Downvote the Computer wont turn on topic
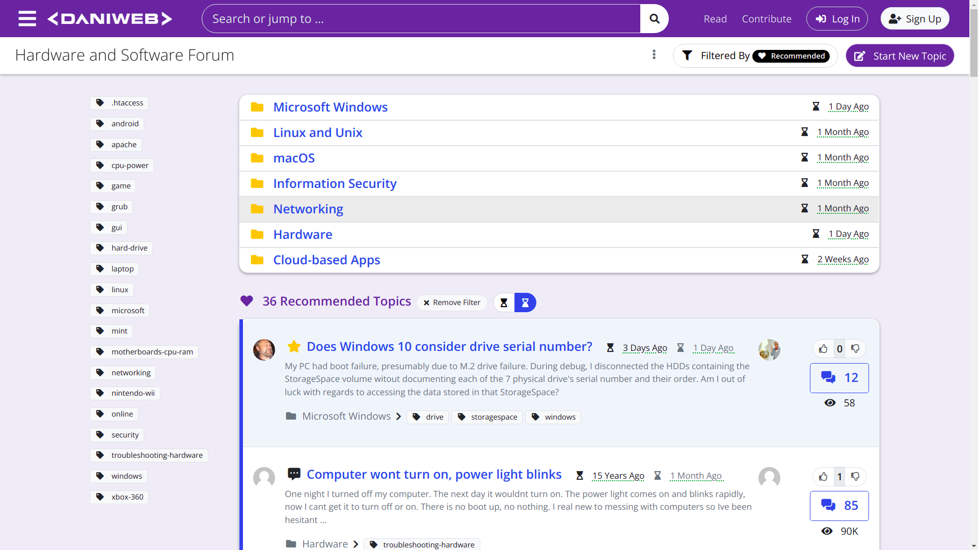Screen dimensions: 978x550 [x=855, y=477]
